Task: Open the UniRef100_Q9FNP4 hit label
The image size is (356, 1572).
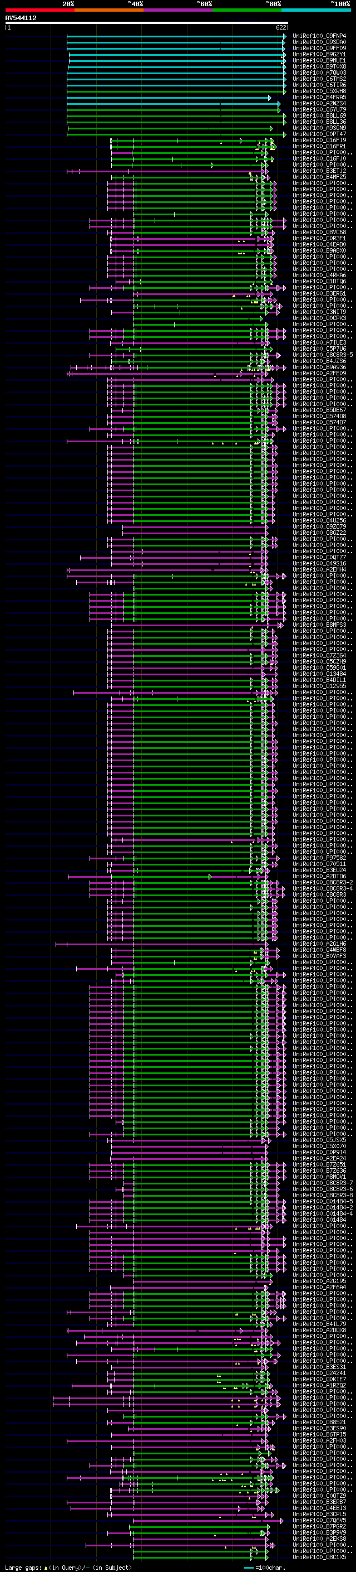Action: point(319,36)
